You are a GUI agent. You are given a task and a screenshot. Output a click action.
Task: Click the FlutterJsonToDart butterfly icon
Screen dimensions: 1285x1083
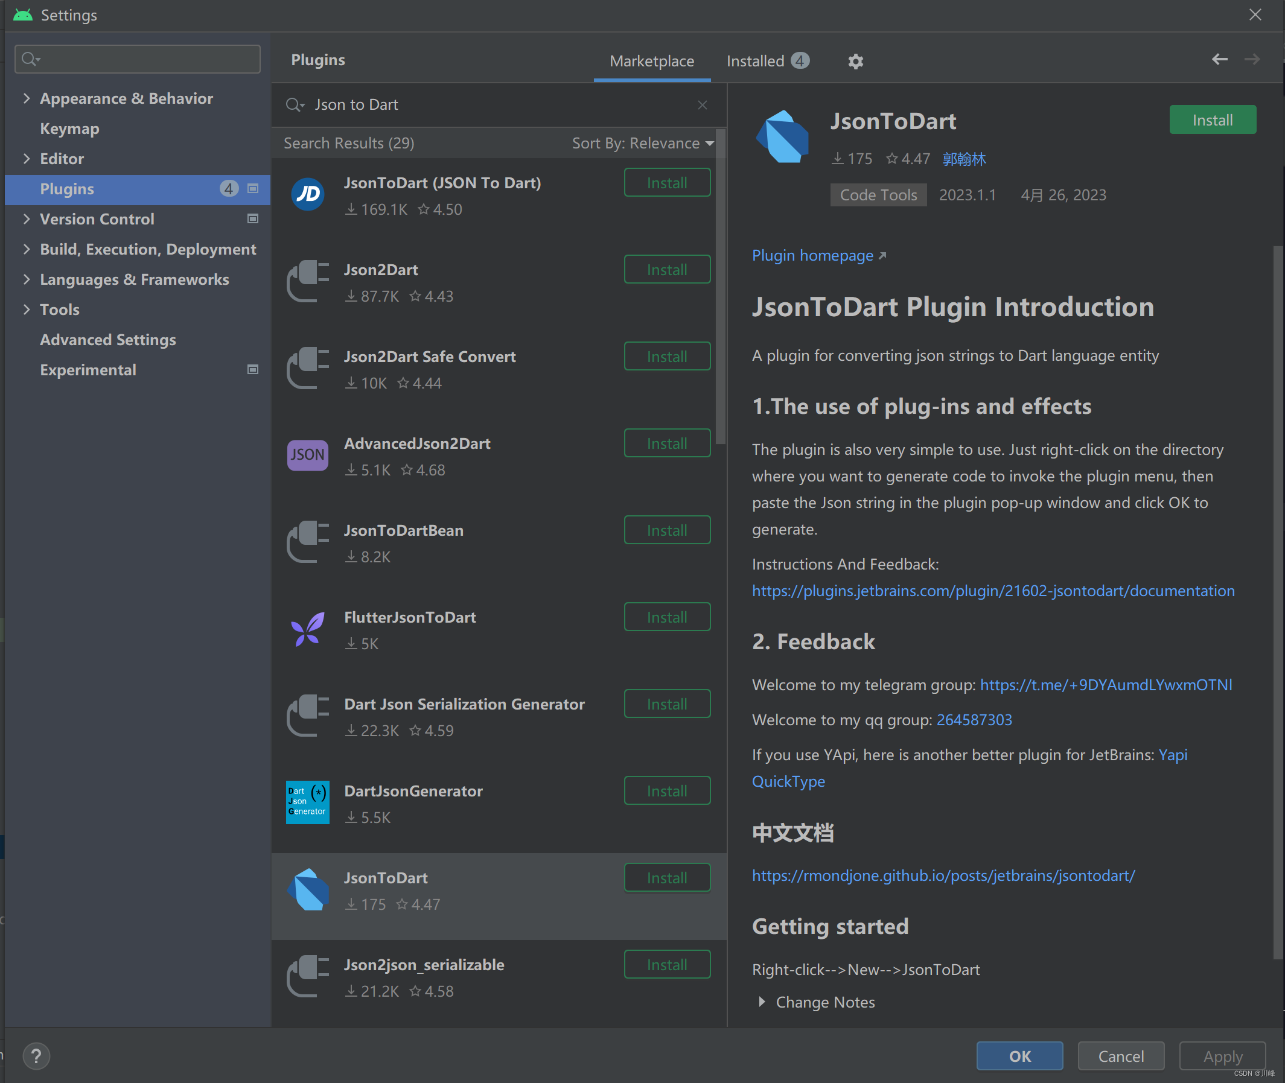tap(308, 629)
